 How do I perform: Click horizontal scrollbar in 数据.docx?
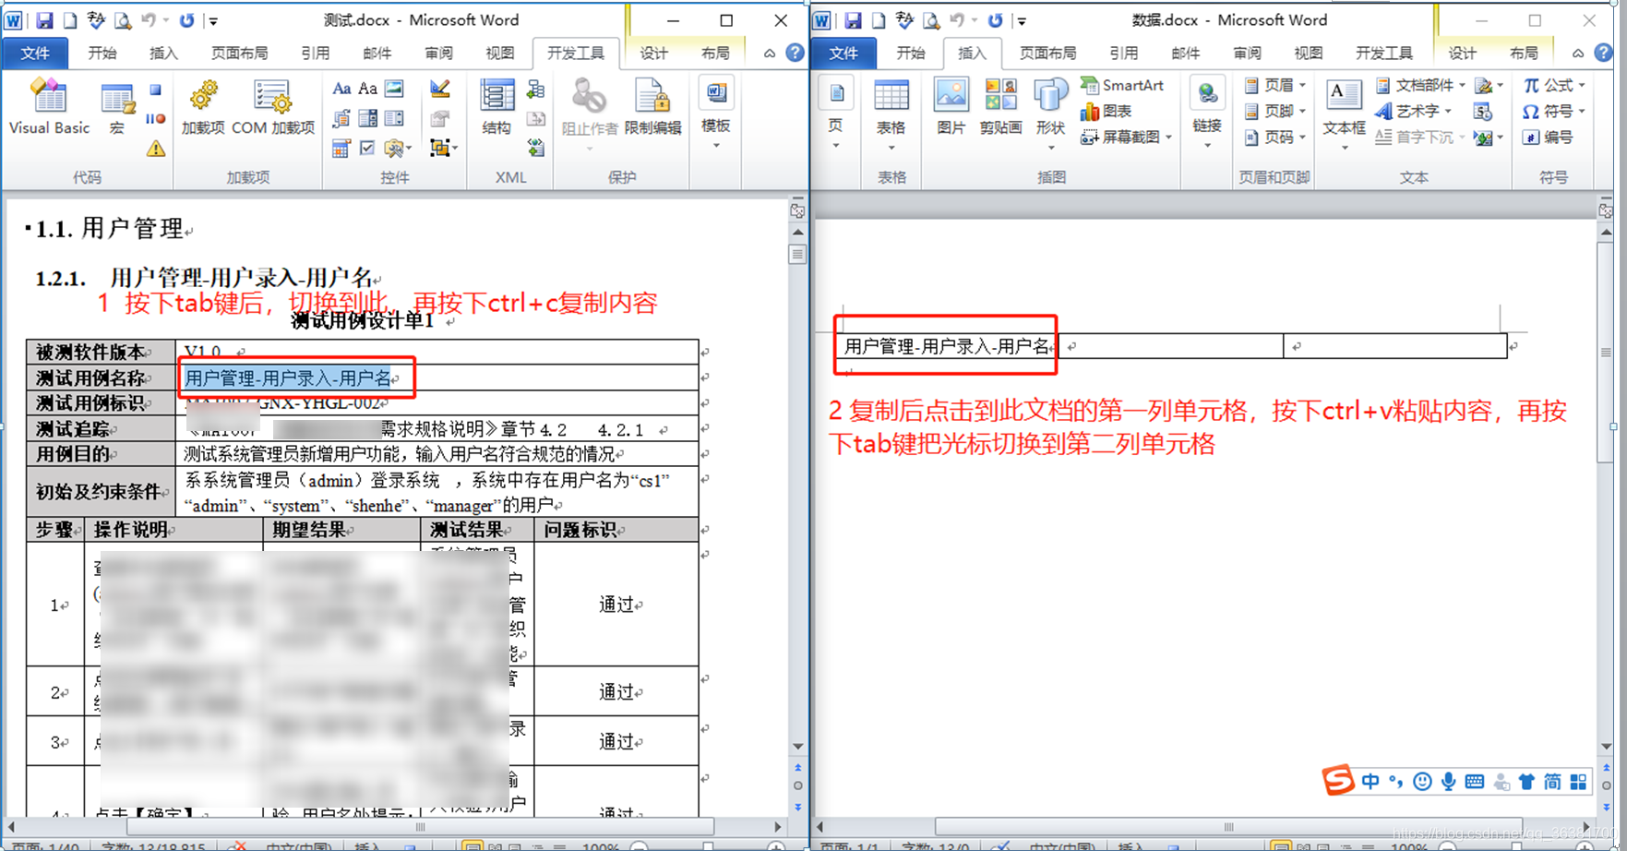tap(1227, 827)
